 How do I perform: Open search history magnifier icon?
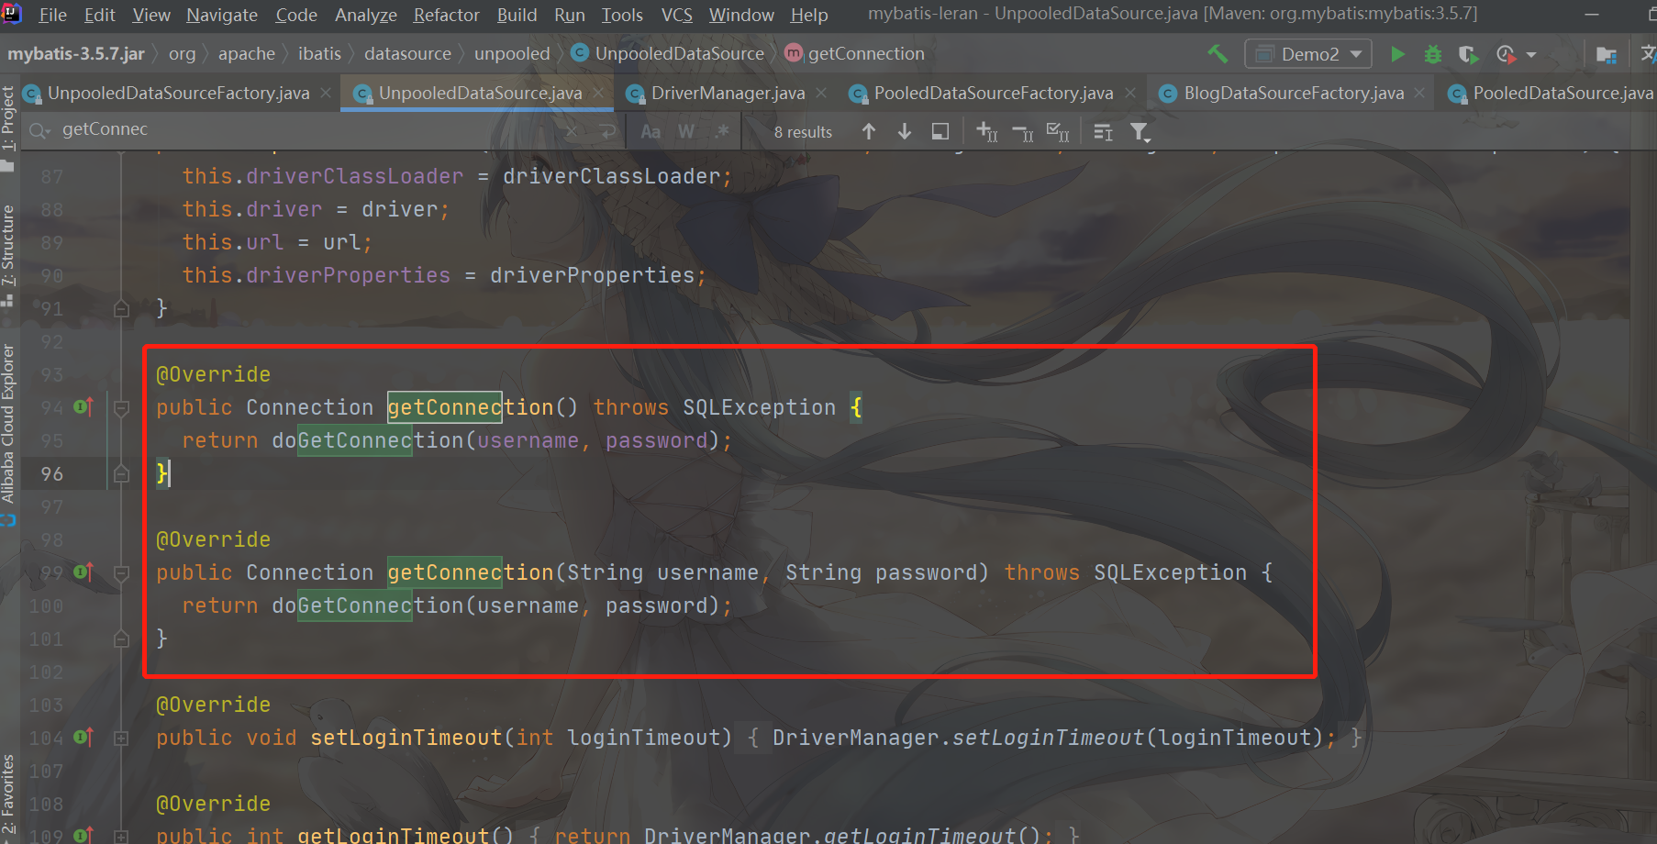tap(39, 131)
